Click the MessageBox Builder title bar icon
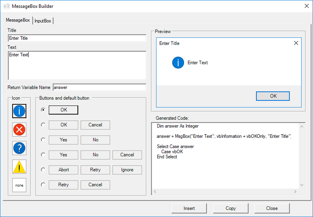The image size is (313, 217). [x=7, y=6]
